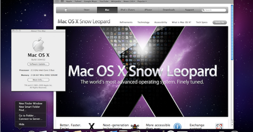This screenshot has width=253, height=132.
Task: Open the YouTube bookmark
Action: (x=104, y=1)
